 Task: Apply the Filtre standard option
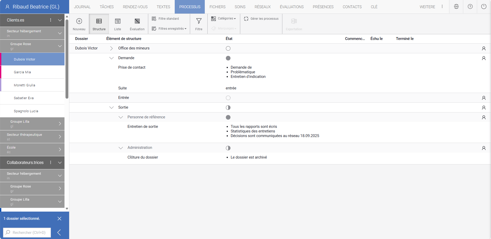pos(169,18)
